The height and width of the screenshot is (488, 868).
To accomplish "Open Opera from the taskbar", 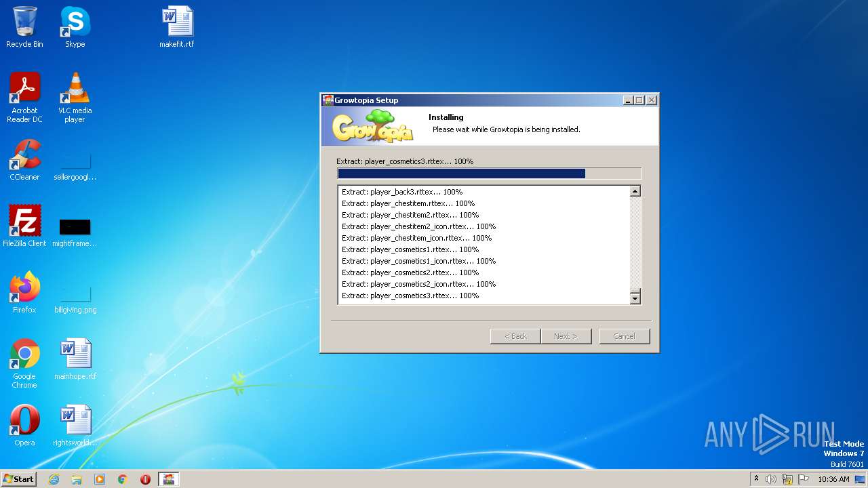I will tap(145, 479).
